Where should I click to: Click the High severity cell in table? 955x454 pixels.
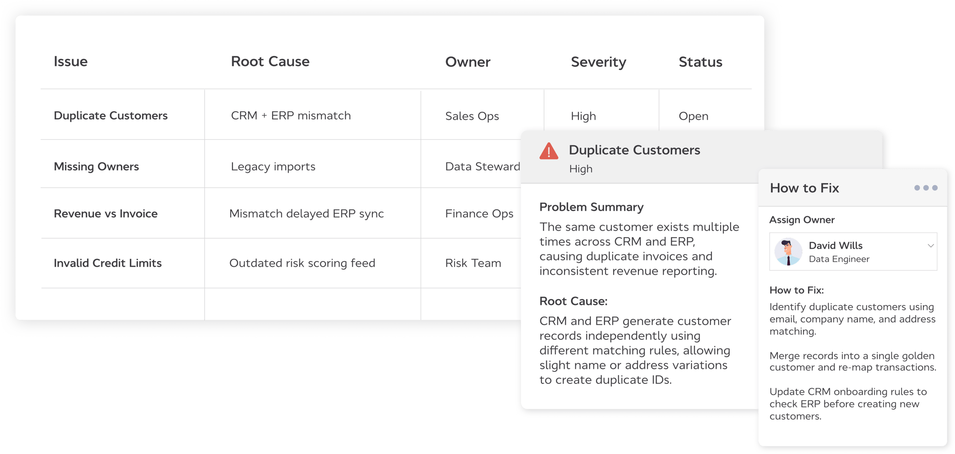(x=583, y=116)
